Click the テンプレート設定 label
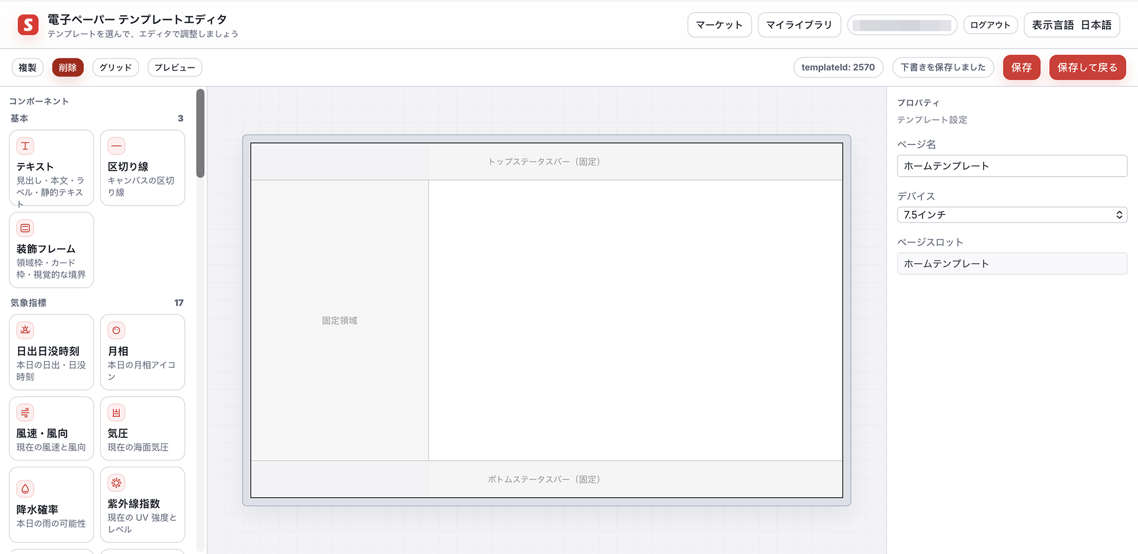Screen dimensions: 1138x554 click(x=932, y=120)
